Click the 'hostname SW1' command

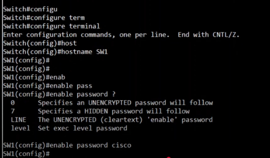pos(84,52)
